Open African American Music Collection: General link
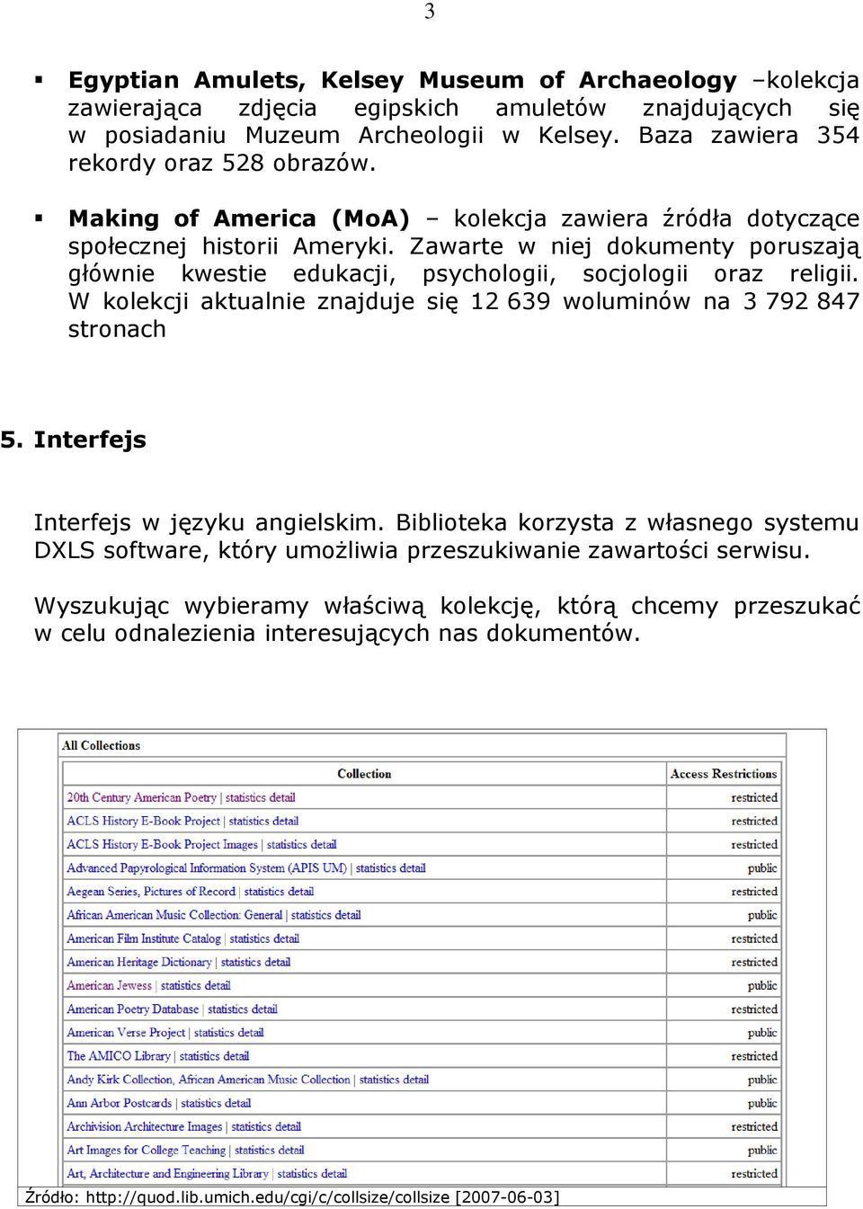Image resolution: width=863 pixels, height=1209 pixels. click(x=174, y=915)
